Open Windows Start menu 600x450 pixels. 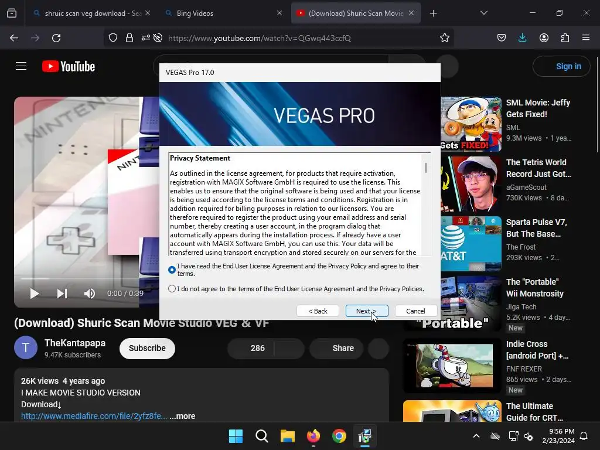(236, 436)
